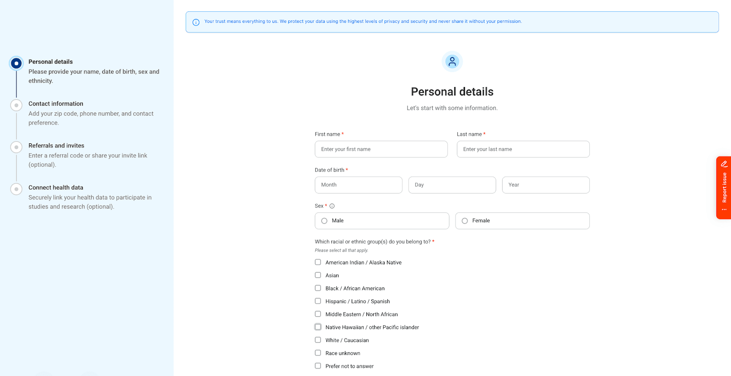Screen dimensions: 731x376
Task: Click the Connect health data step circle
Action: coord(16,188)
